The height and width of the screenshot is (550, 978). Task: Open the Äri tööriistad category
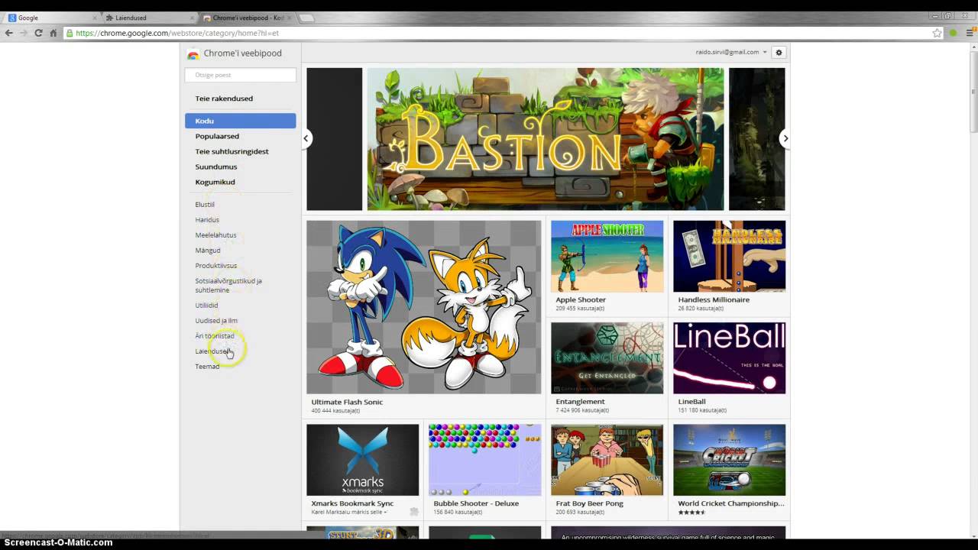[215, 336]
